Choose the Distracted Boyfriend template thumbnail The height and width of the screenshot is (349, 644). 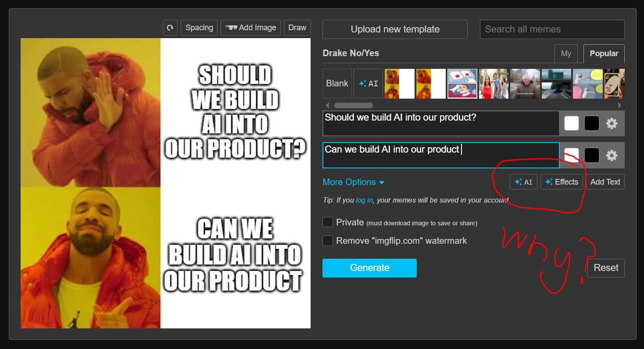coord(494,83)
